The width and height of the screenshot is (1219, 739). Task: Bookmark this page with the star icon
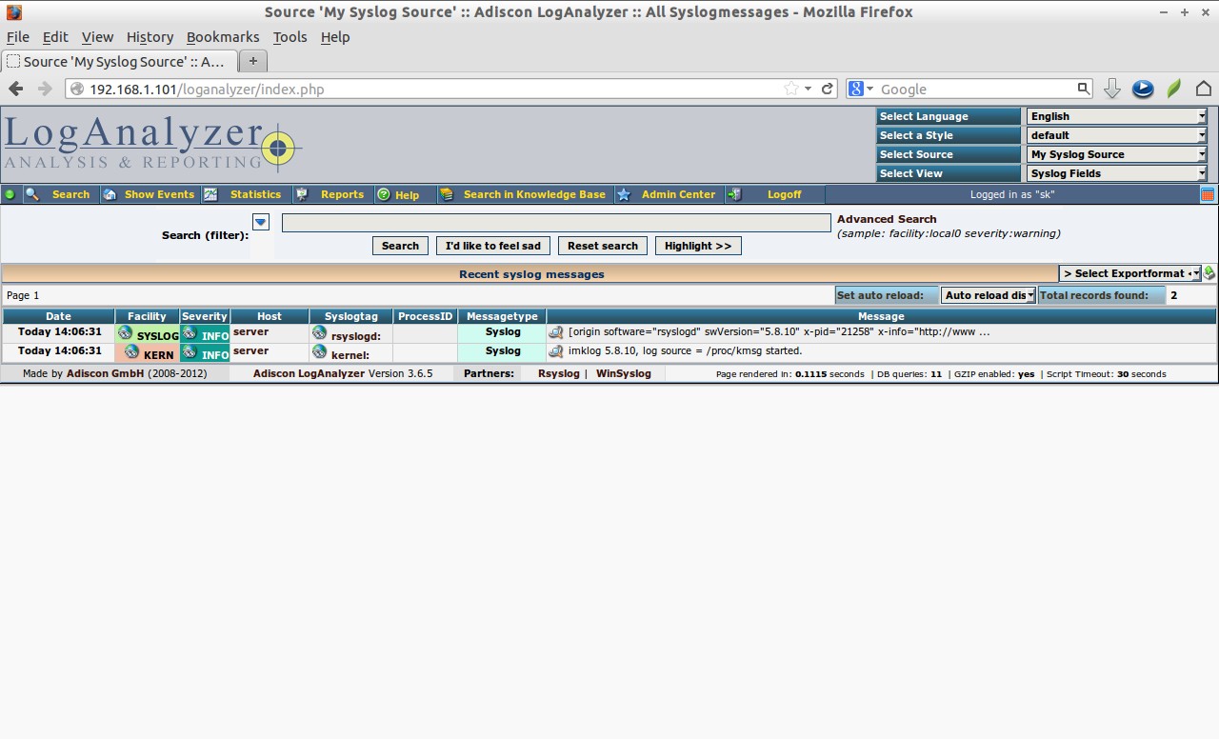tap(790, 89)
